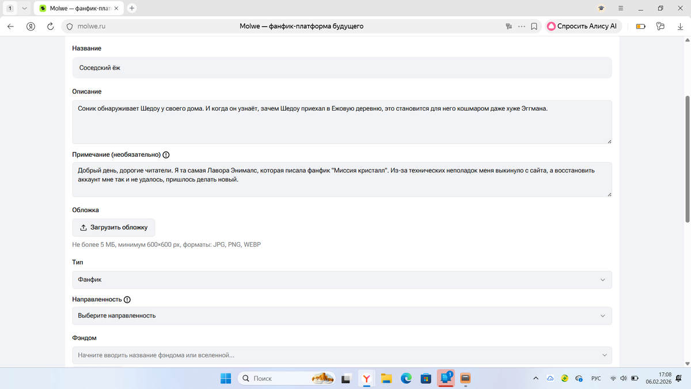Open the browser hamburger menu
Viewport: 691px width, 389px height.
coord(621,8)
